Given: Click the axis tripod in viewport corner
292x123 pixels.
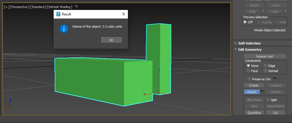Looking at the screenshot, I should pyautogui.click(x=11, y=104).
